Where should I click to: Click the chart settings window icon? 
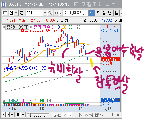pyautogui.click(x=96, y=115)
